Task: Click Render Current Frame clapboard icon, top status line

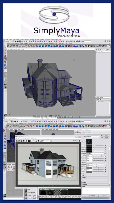Action: pos(74,41)
